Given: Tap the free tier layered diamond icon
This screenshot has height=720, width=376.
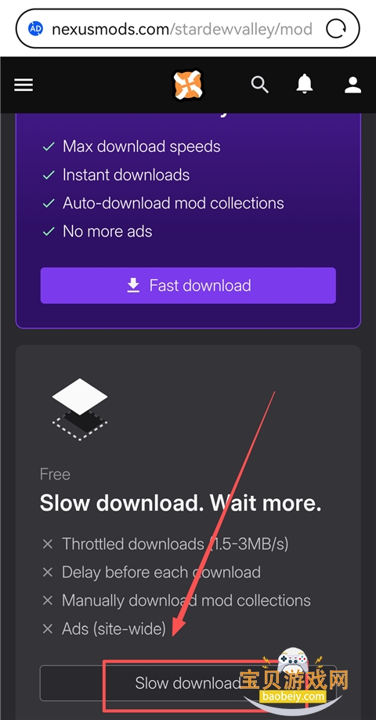Looking at the screenshot, I should (x=80, y=410).
